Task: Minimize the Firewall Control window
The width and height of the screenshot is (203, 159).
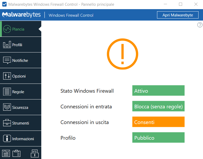Action: pos(165,4)
